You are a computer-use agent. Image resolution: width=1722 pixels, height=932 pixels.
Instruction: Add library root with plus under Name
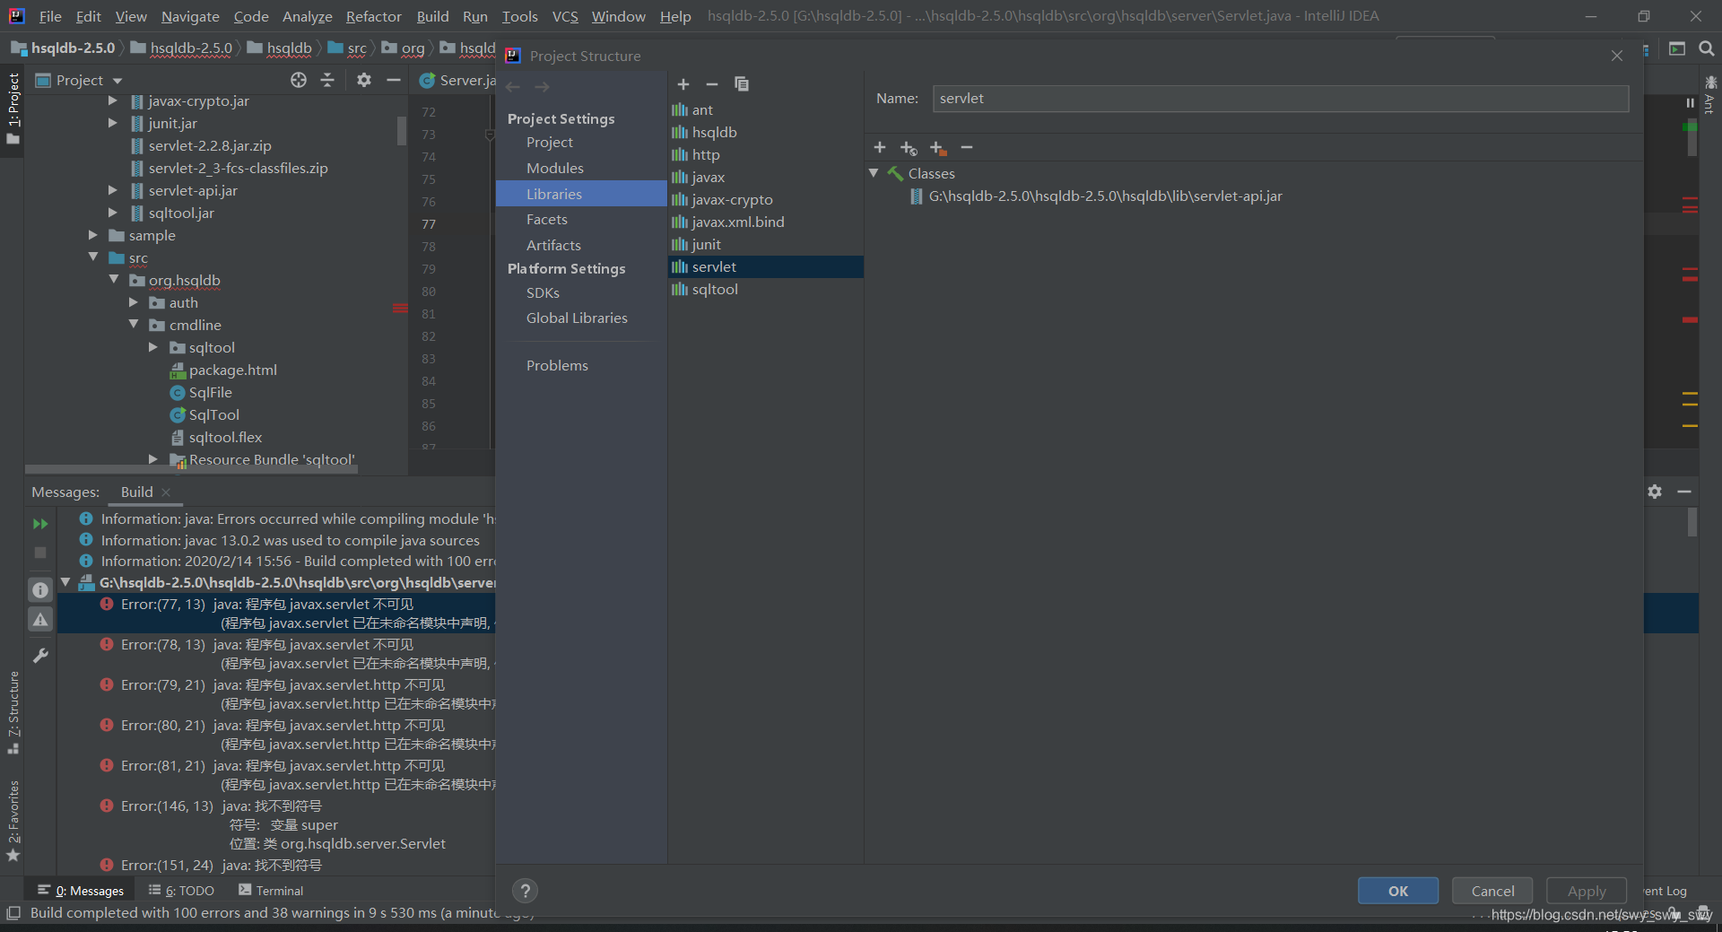(880, 148)
